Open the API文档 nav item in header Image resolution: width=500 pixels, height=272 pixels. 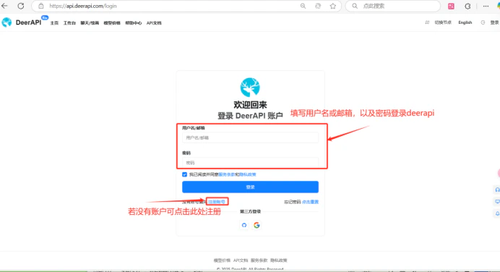click(154, 23)
